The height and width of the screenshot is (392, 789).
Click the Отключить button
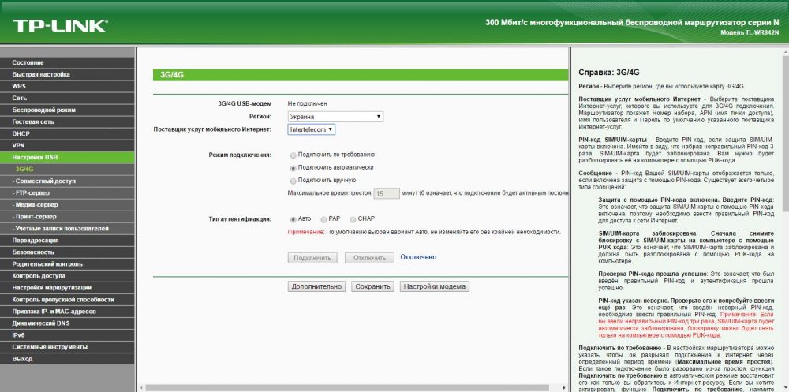[x=369, y=258]
